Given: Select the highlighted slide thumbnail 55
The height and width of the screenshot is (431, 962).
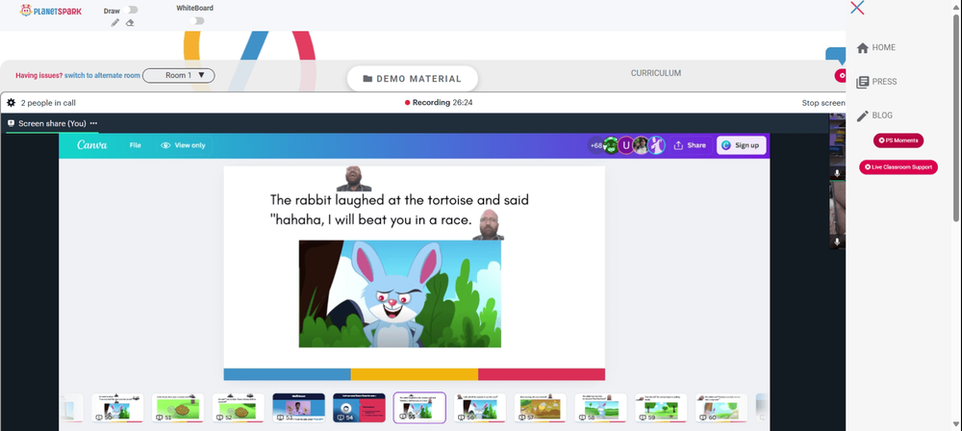Looking at the screenshot, I should pos(419,408).
